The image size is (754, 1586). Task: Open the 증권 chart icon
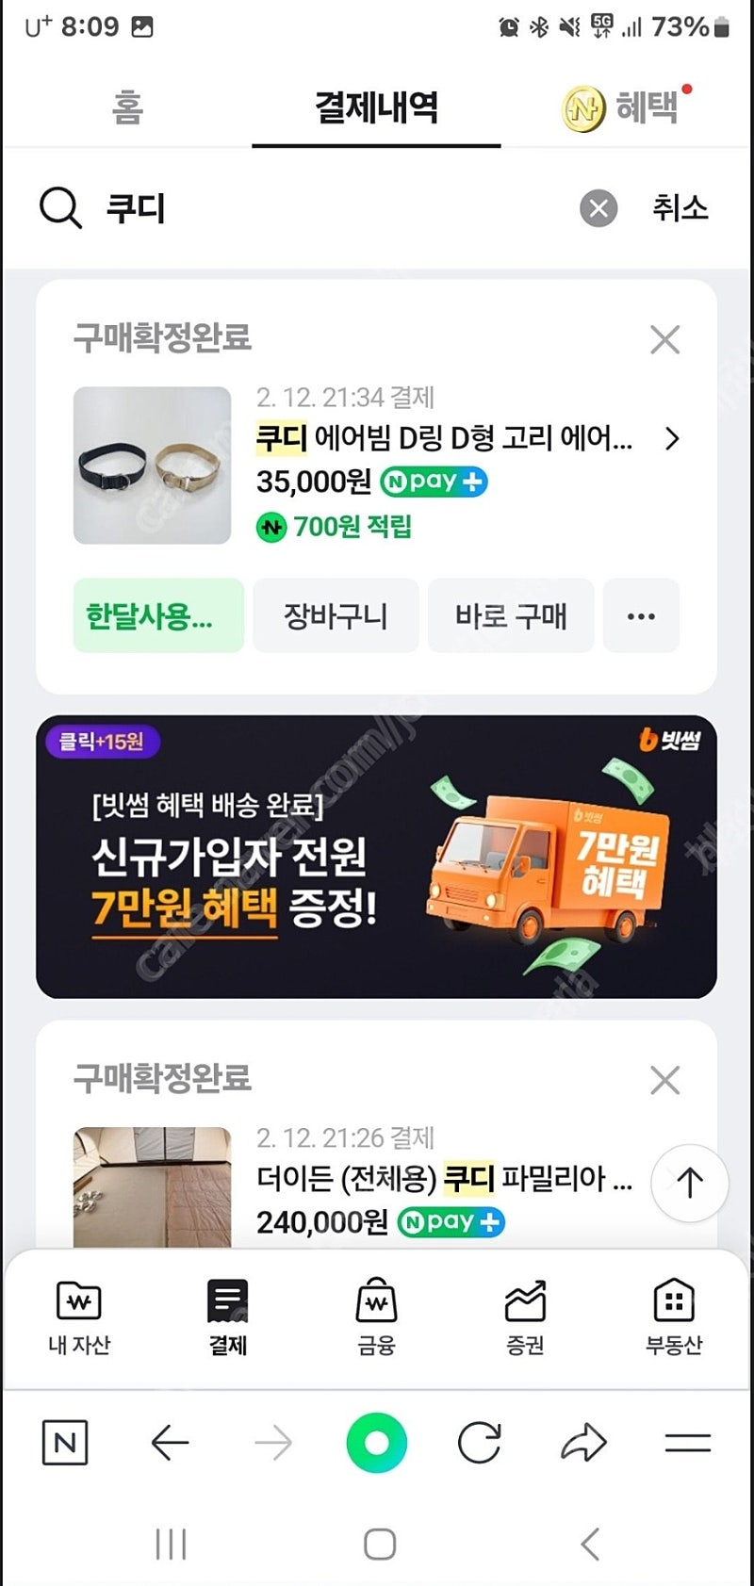click(525, 1301)
